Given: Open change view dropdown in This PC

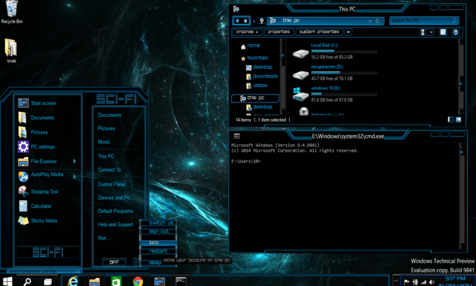Looking at the screenshot, I should click(431, 32).
